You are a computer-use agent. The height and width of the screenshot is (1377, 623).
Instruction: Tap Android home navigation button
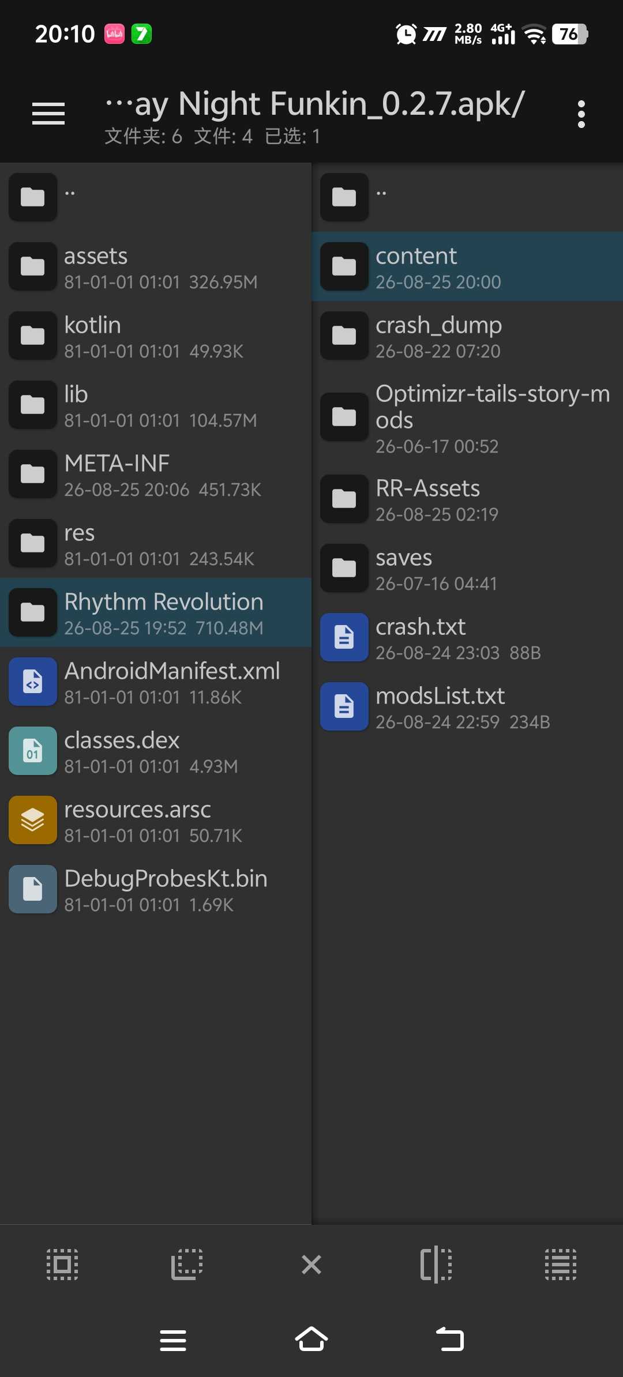(x=311, y=1339)
